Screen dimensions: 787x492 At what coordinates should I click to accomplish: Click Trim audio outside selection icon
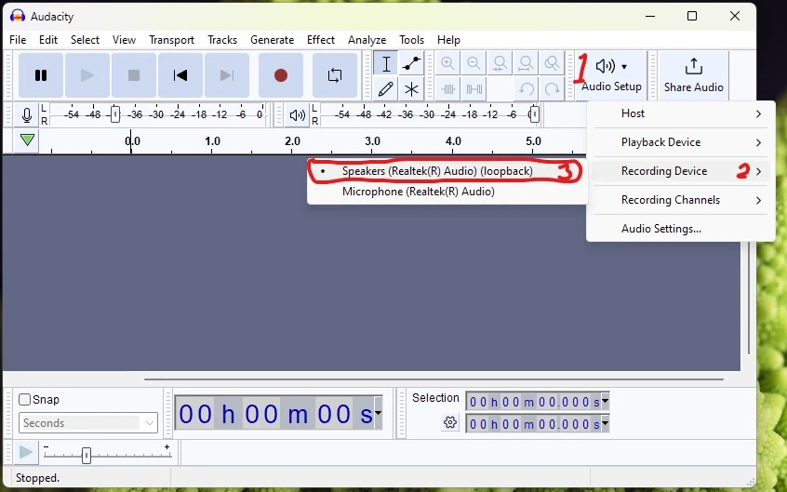[448, 89]
